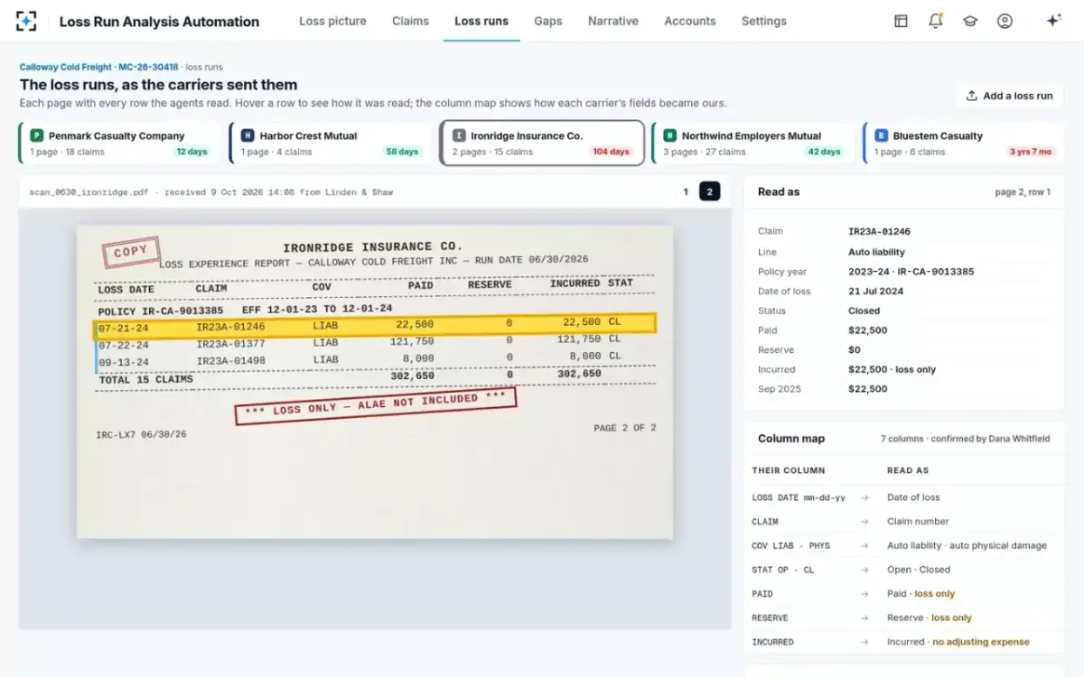Select the Loss runs tab
Image resolution: width=1084 pixels, height=677 pixels.
coord(481,21)
